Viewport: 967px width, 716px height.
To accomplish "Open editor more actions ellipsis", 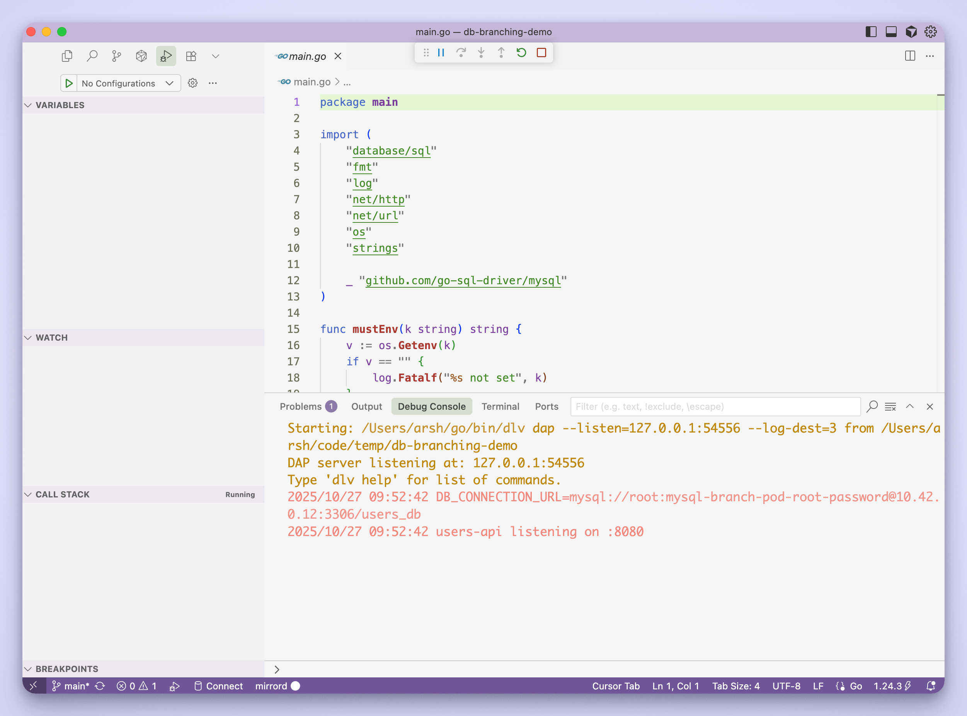I will pos(930,56).
